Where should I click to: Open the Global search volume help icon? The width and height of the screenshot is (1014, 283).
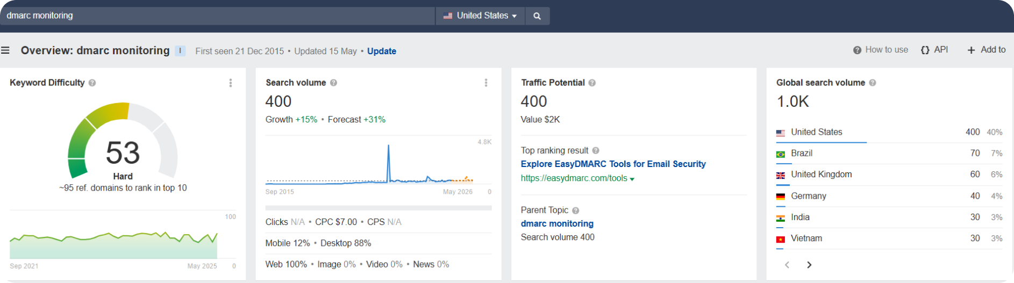[x=873, y=83]
